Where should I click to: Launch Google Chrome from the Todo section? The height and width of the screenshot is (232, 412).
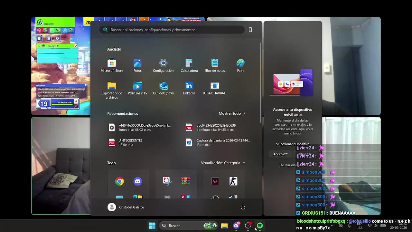click(119, 181)
